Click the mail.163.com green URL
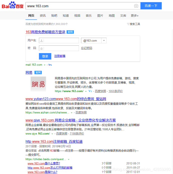 34,65
